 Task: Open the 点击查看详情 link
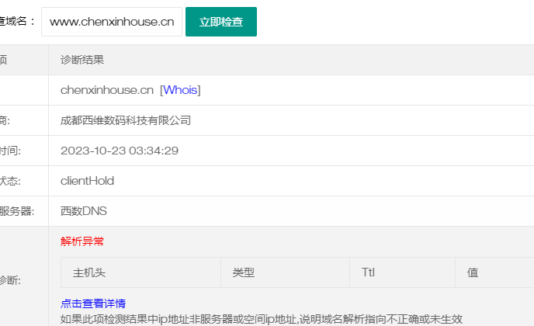[x=93, y=303]
